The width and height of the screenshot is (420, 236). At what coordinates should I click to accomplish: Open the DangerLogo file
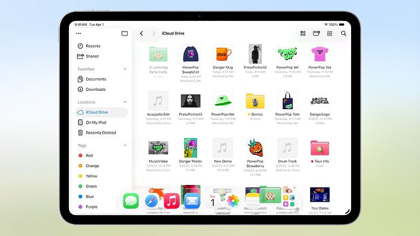click(x=320, y=101)
